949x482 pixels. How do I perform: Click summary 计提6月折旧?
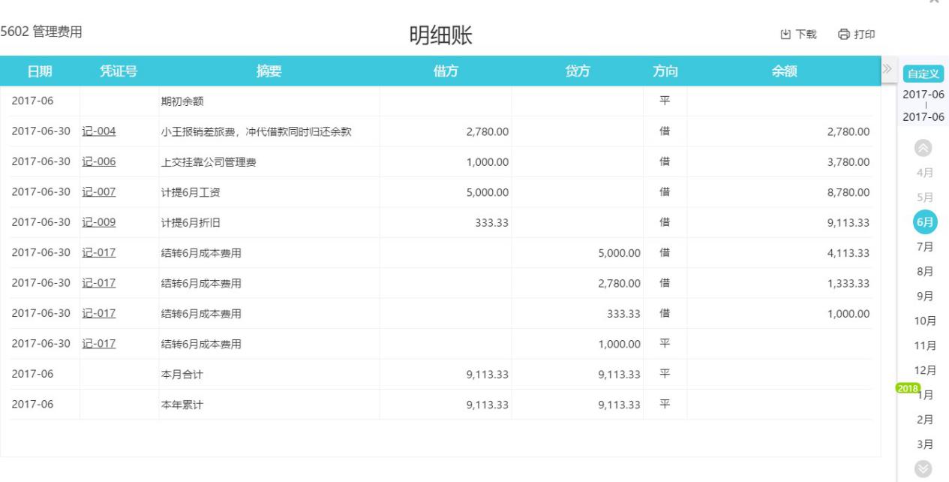point(191,223)
